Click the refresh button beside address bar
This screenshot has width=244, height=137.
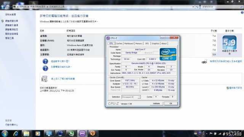click(197, 7)
